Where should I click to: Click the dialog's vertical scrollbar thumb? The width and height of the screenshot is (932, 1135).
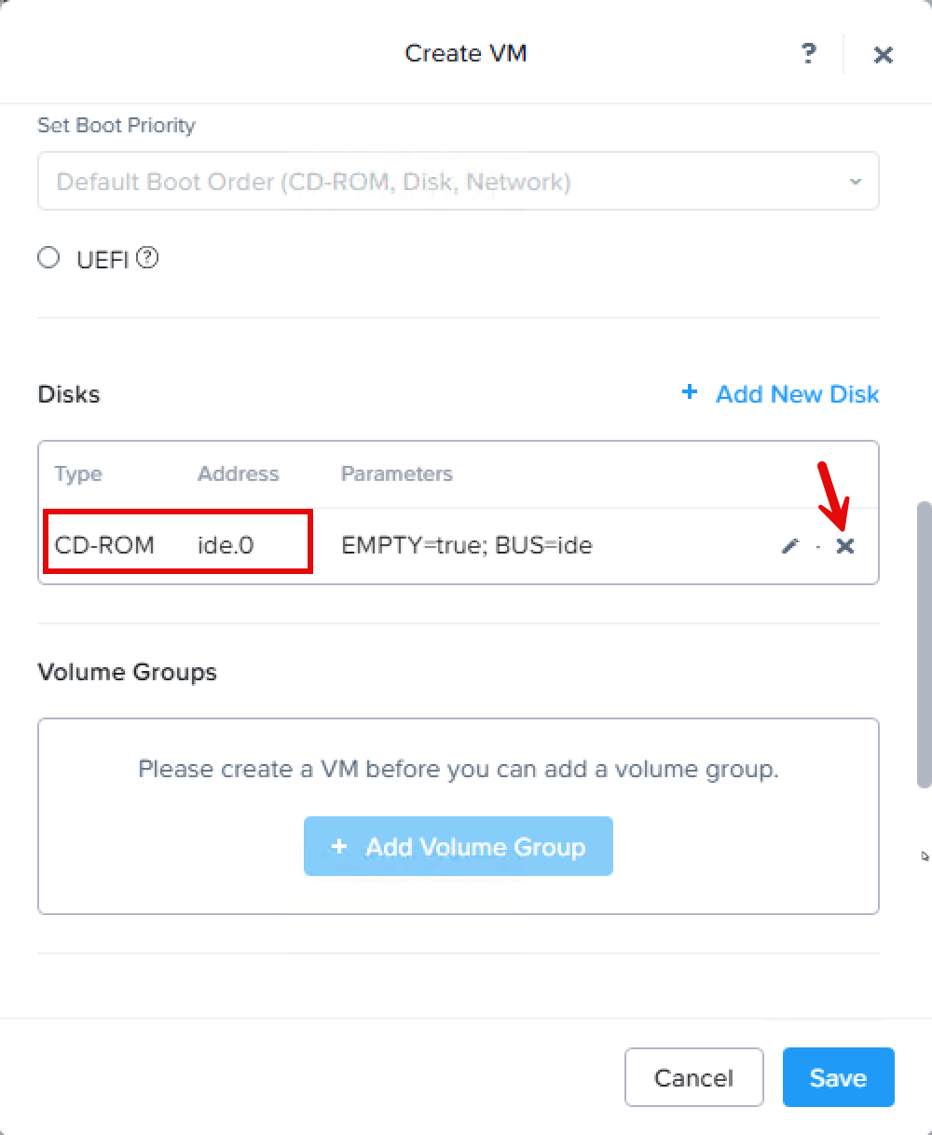coord(924,643)
